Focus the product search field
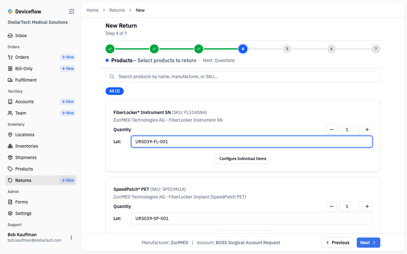 tap(243, 77)
